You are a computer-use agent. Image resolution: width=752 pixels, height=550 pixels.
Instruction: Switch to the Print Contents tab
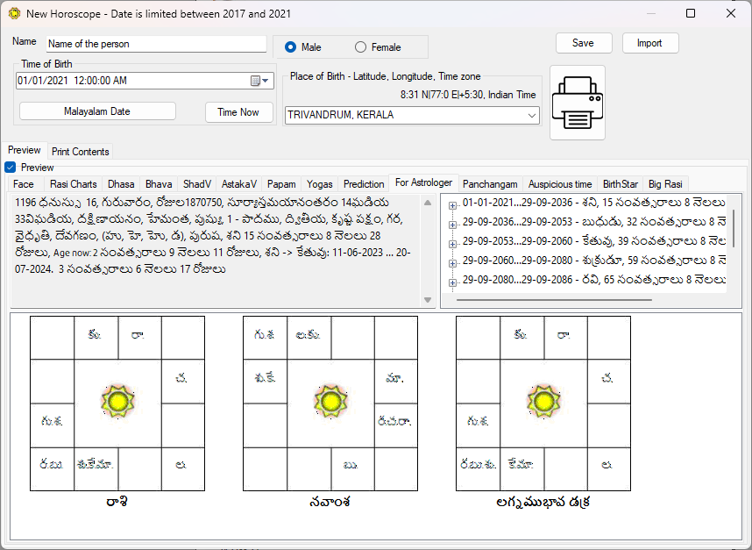pyautogui.click(x=80, y=152)
